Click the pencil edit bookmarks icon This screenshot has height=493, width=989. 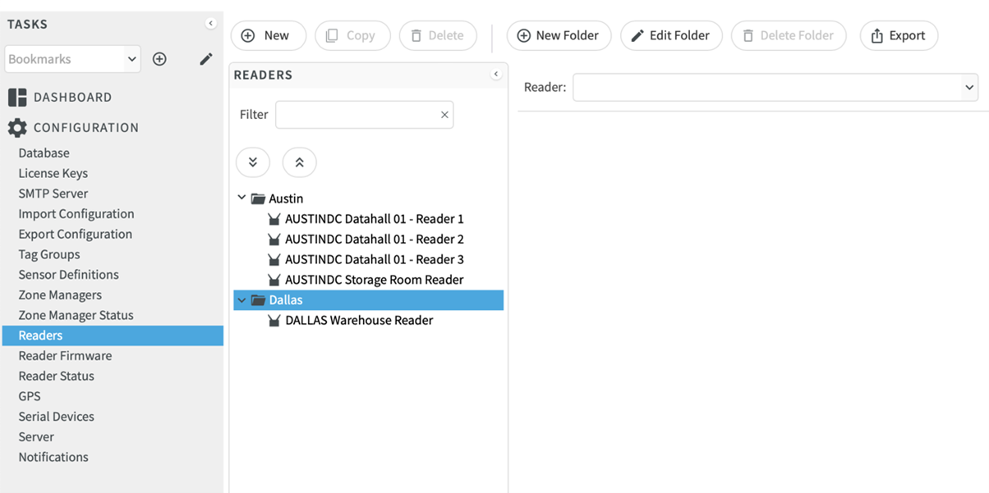tap(206, 59)
